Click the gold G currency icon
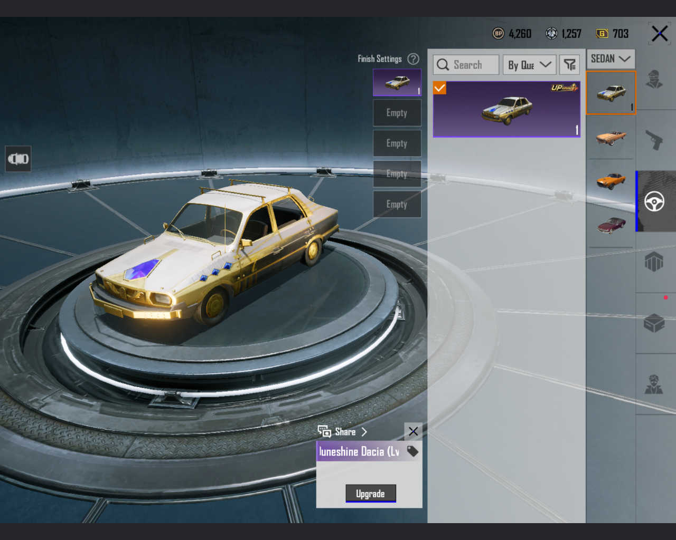 click(602, 34)
